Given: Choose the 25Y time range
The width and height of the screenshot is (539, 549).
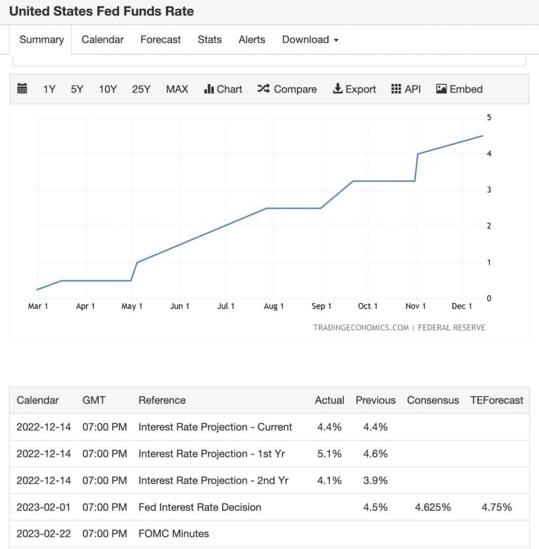Looking at the screenshot, I should point(141,90).
